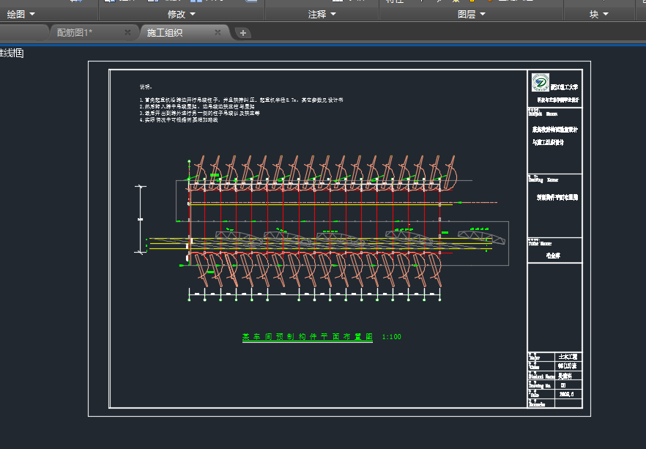Close the 配筋图1* tab with its X icon
Image resolution: width=646 pixels, height=449 pixels.
point(127,32)
